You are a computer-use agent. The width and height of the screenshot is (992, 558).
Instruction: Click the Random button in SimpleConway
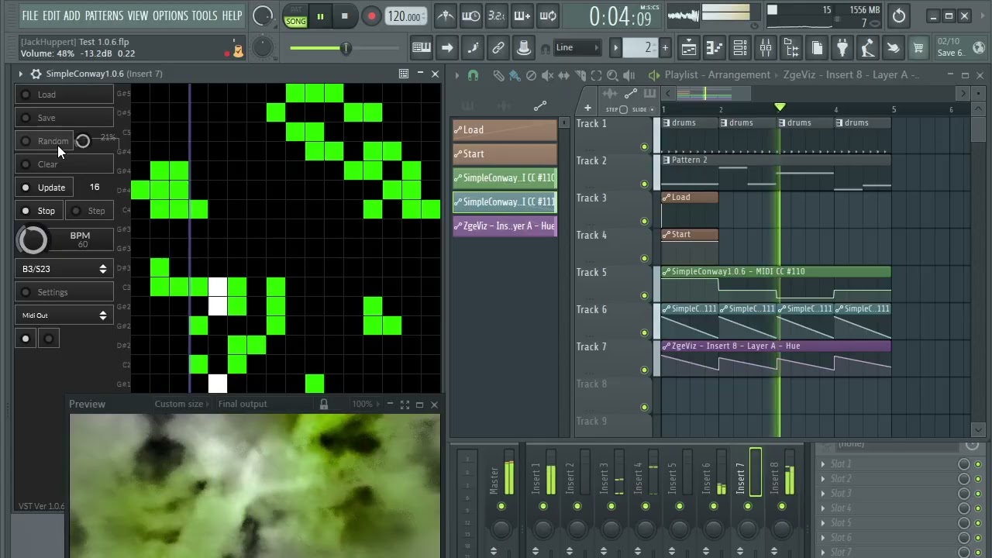tap(45, 141)
